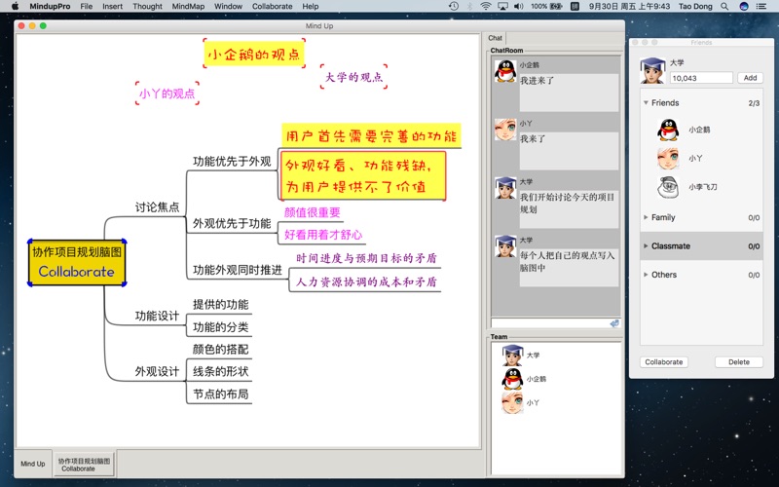The width and height of the screenshot is (779, 487).
Task: Select the 外观好看、功能残缺 red-bordered node
Action: pyautogui.click(x=363, y=176)
